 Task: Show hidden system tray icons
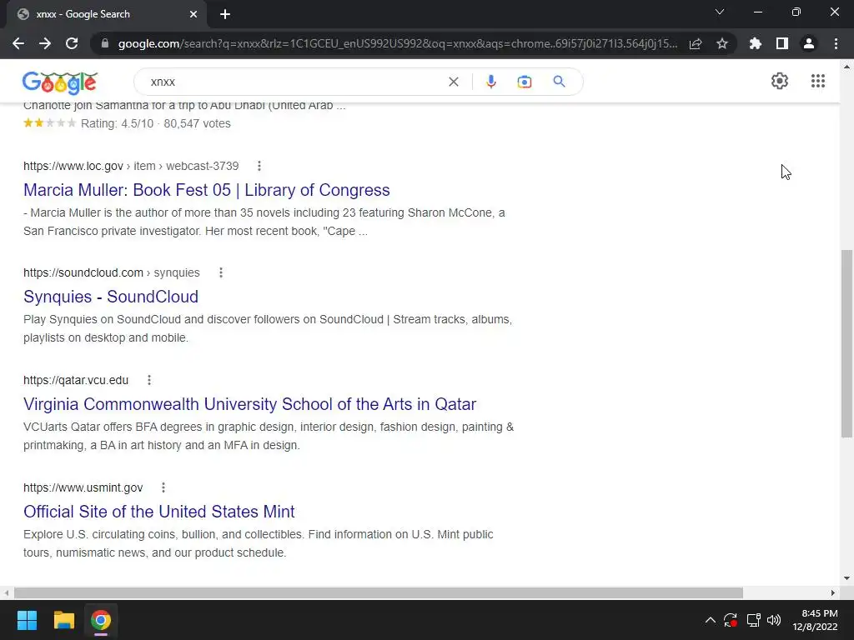tap(711, 620)
